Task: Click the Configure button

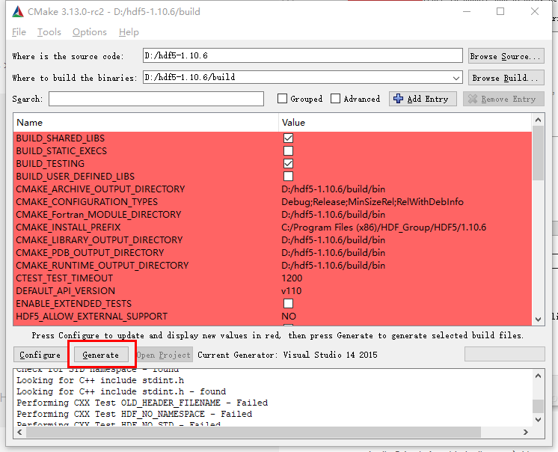Action: [x=40, y=355]
